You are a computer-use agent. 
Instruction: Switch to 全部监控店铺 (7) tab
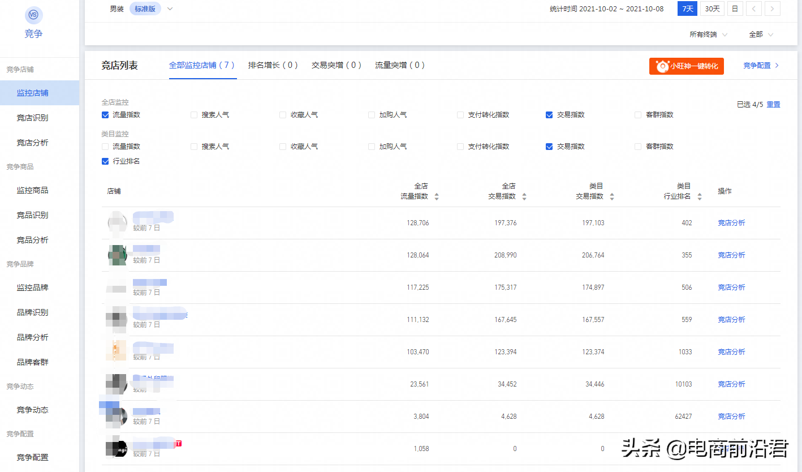(202, 66)
